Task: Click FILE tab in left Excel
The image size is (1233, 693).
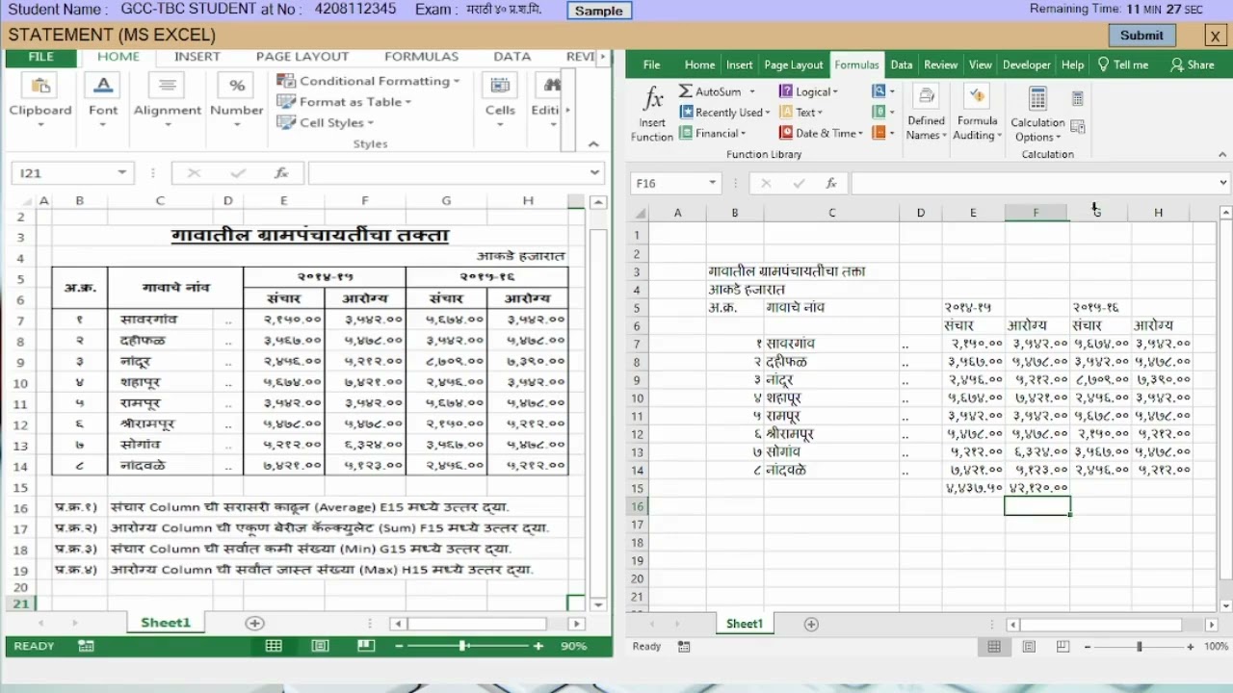Action: click(41, 57)
